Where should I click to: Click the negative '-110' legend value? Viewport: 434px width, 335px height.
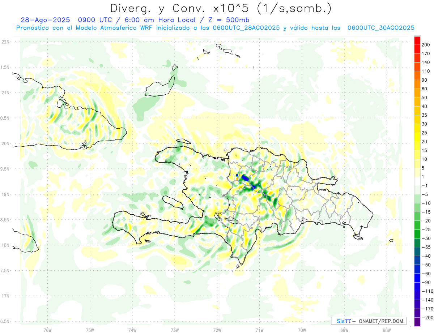[x=427, y=291]
